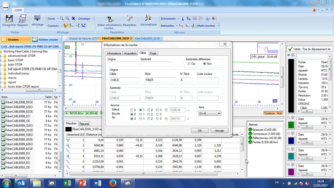Select the radio button above the purple swatch
Screen dimensions: 334x188
pyautogui.click(x=288, y=165)
